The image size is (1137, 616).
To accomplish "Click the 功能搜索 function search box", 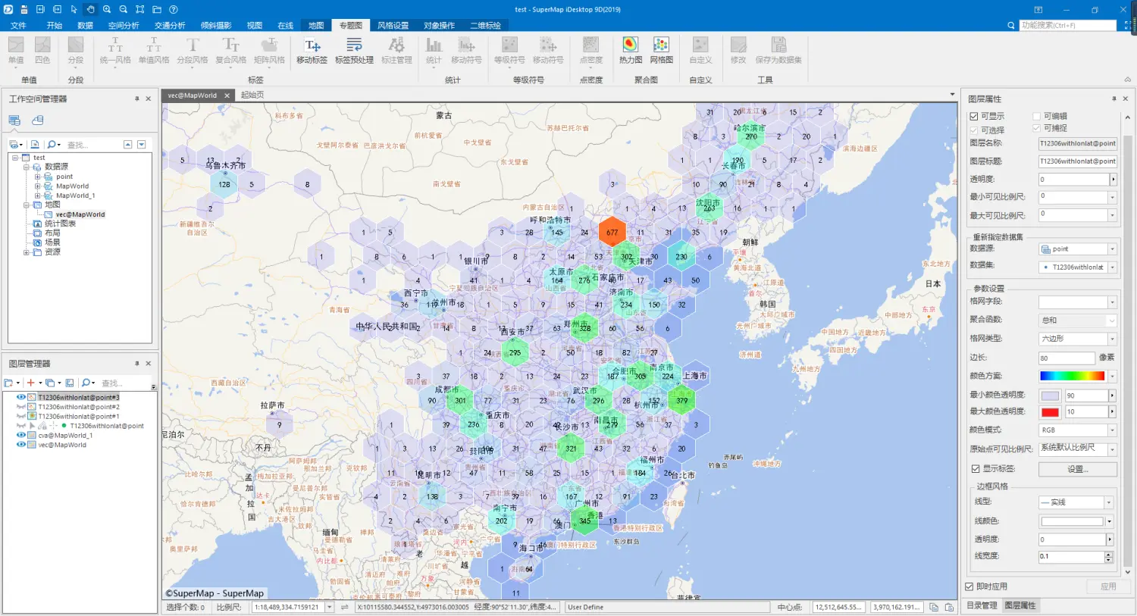I will tap(1067, 25).
